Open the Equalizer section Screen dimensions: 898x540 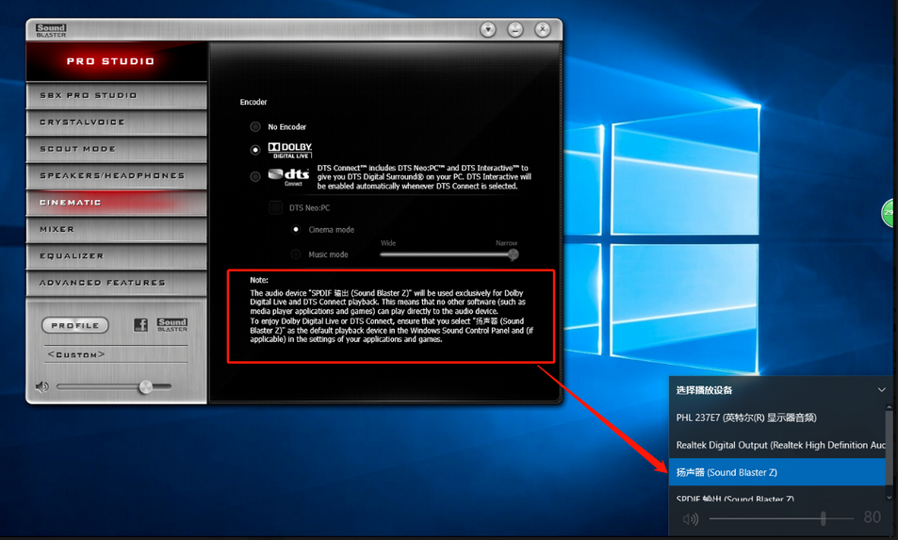pyautogui.click(x=116, y=256)
